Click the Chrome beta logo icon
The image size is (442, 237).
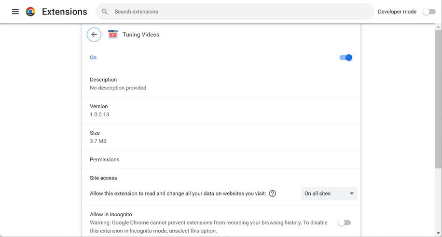point(30,12)
